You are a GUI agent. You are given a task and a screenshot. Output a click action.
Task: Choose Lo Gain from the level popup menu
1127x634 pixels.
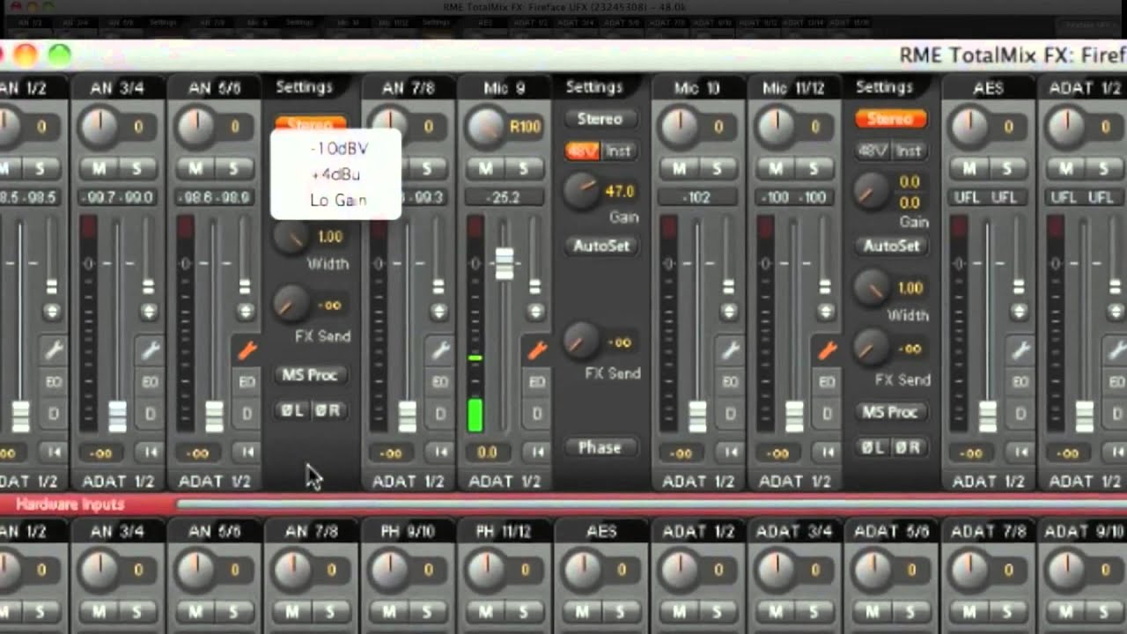(338, 201)
